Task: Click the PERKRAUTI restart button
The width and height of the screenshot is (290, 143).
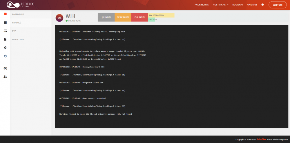Action: point(123,17)
